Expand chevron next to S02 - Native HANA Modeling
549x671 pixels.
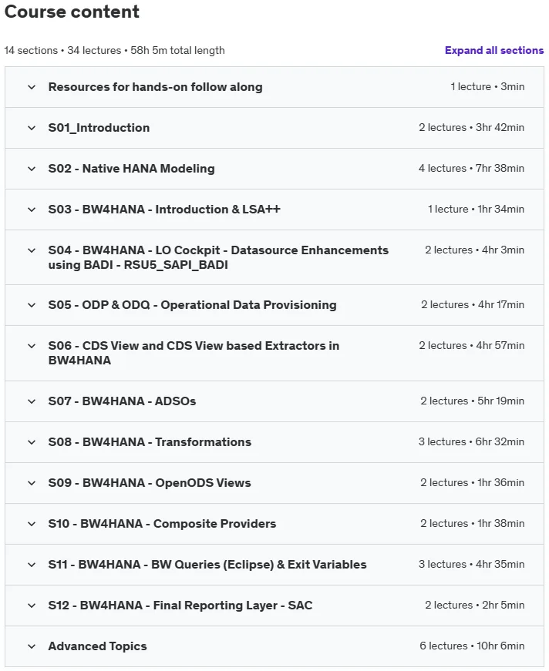(32, 169)
